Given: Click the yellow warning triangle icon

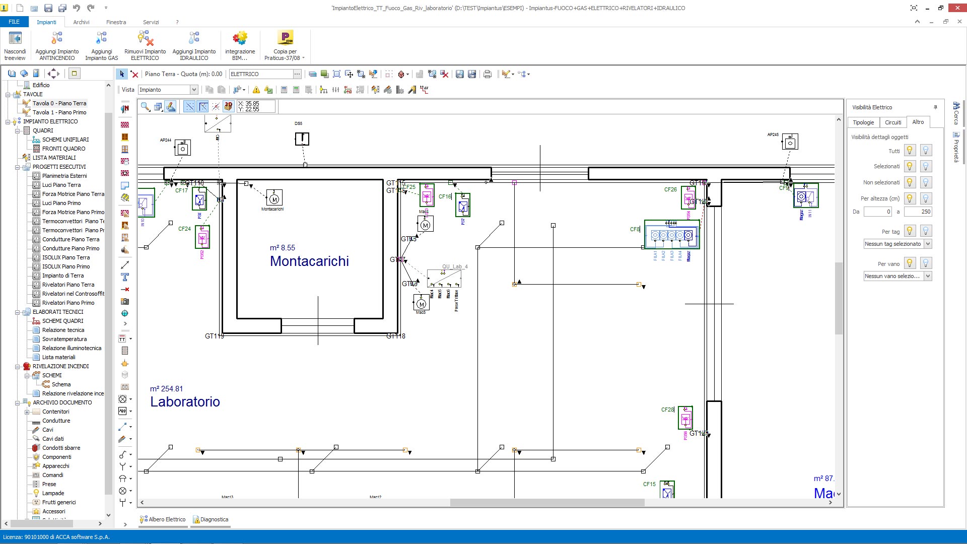Looking at the screenshot, I should [x=256, y=90].
